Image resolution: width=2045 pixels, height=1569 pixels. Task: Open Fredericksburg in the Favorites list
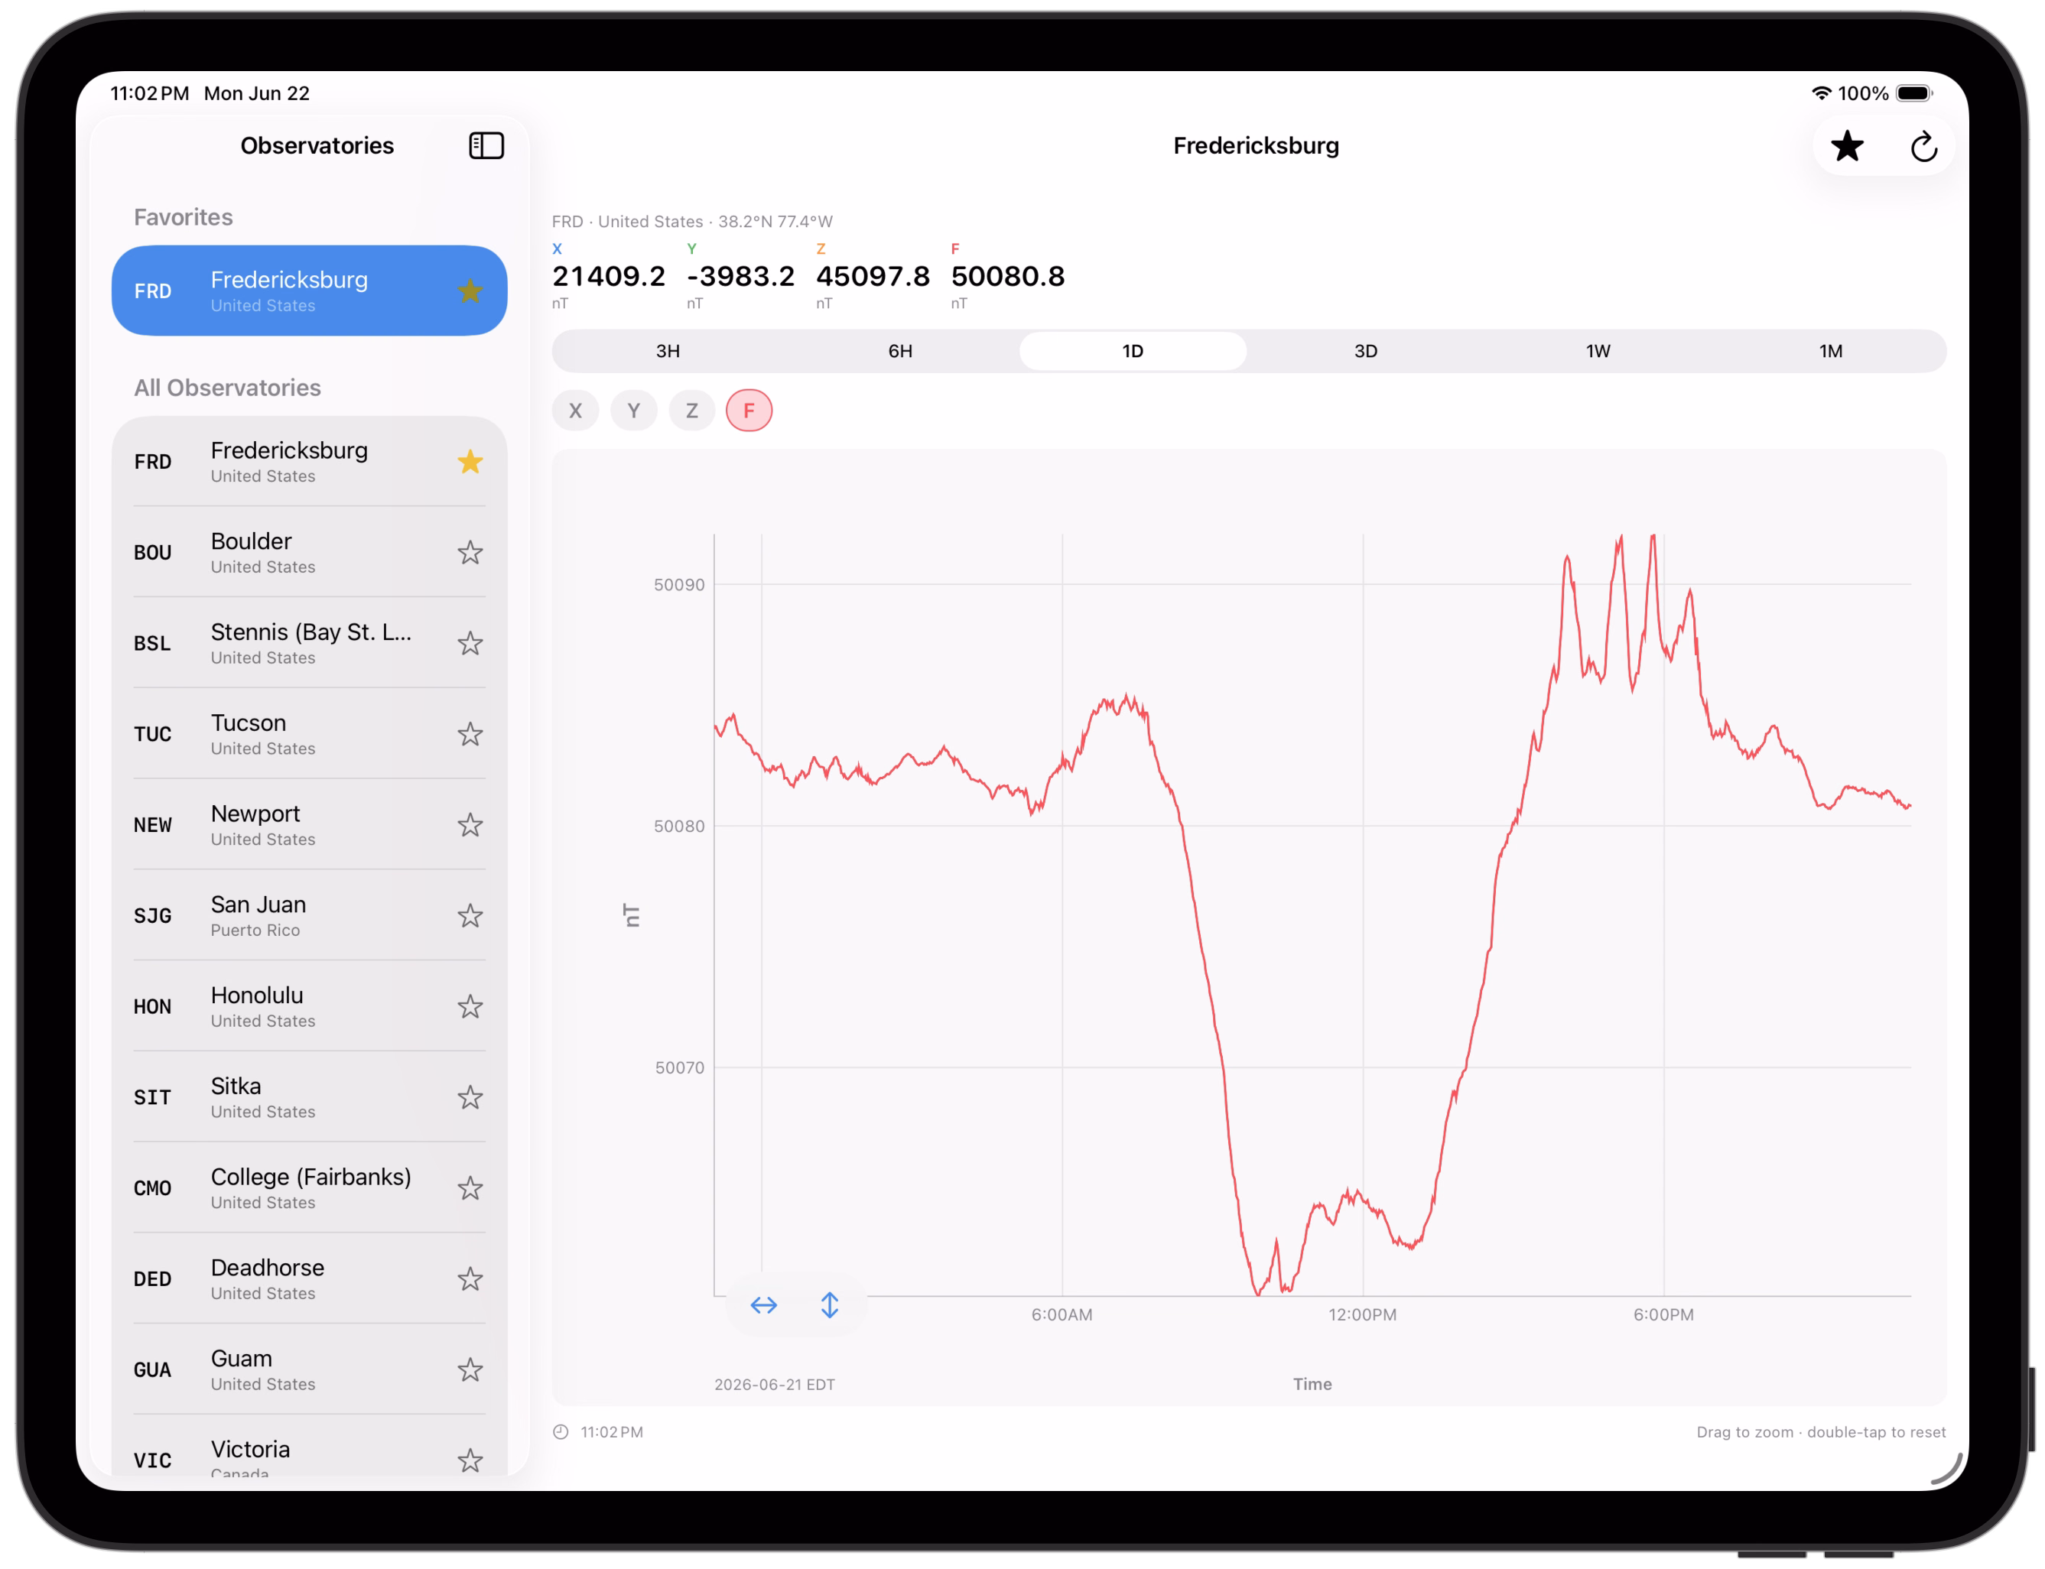(309, 291)
